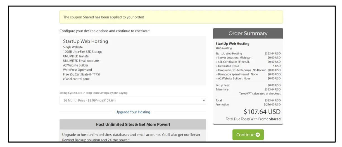Click A2 Website Builder: None summary line
The height and width of the screenshot is (147, 342).
pos(233,79)
